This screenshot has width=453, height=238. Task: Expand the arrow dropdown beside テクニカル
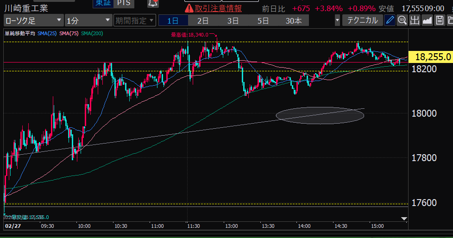338,20
